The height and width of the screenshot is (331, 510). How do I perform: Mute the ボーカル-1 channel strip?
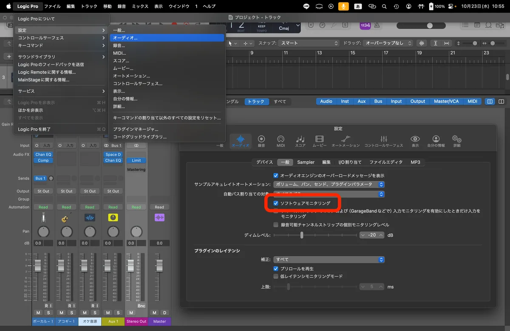(x=38, y=313)
